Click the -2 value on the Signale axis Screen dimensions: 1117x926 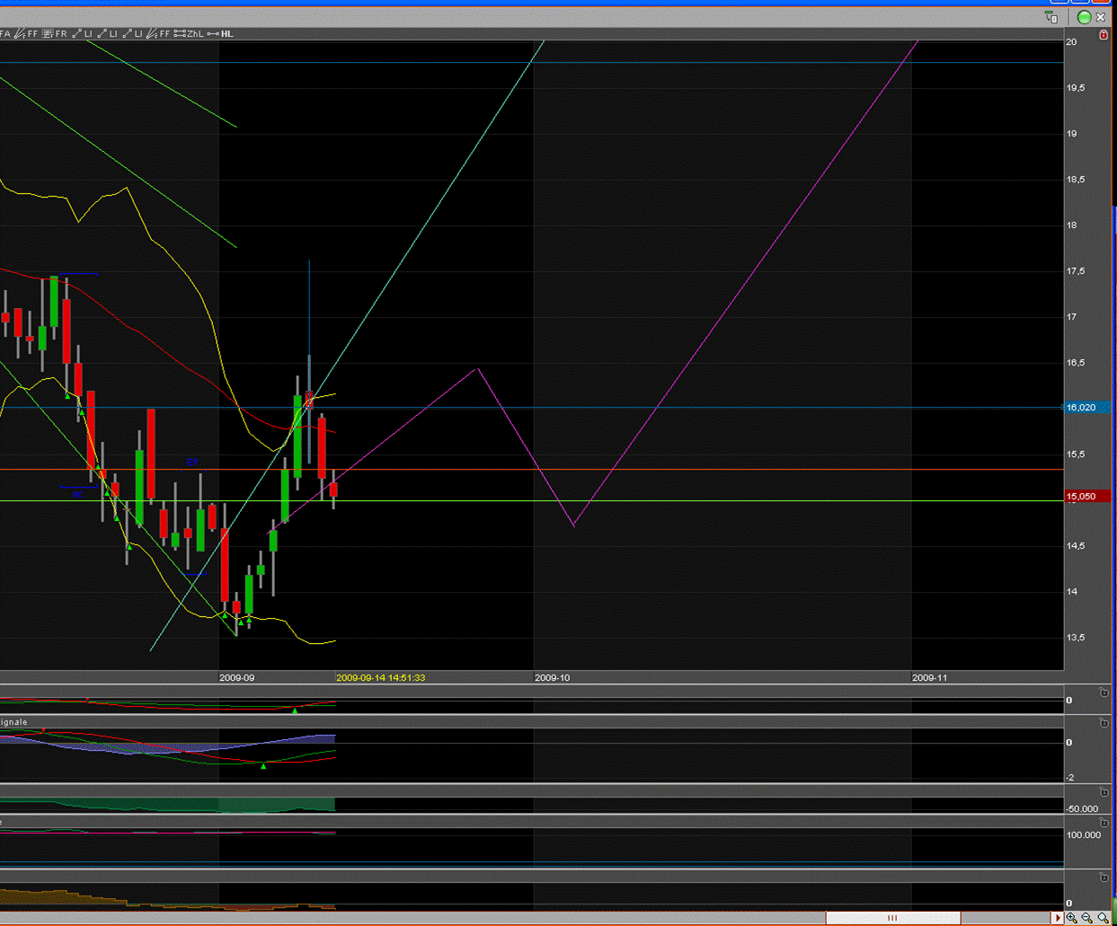pos(1069,778)
